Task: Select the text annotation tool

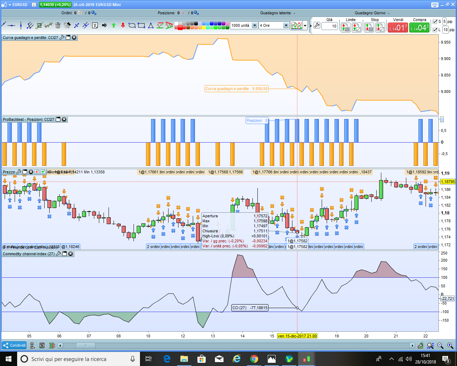Action: [95, 25]
